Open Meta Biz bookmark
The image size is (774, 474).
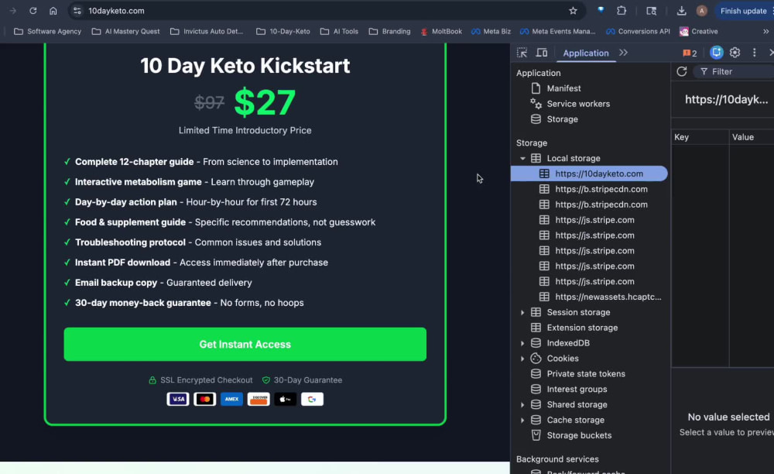[x=491, y=31]
